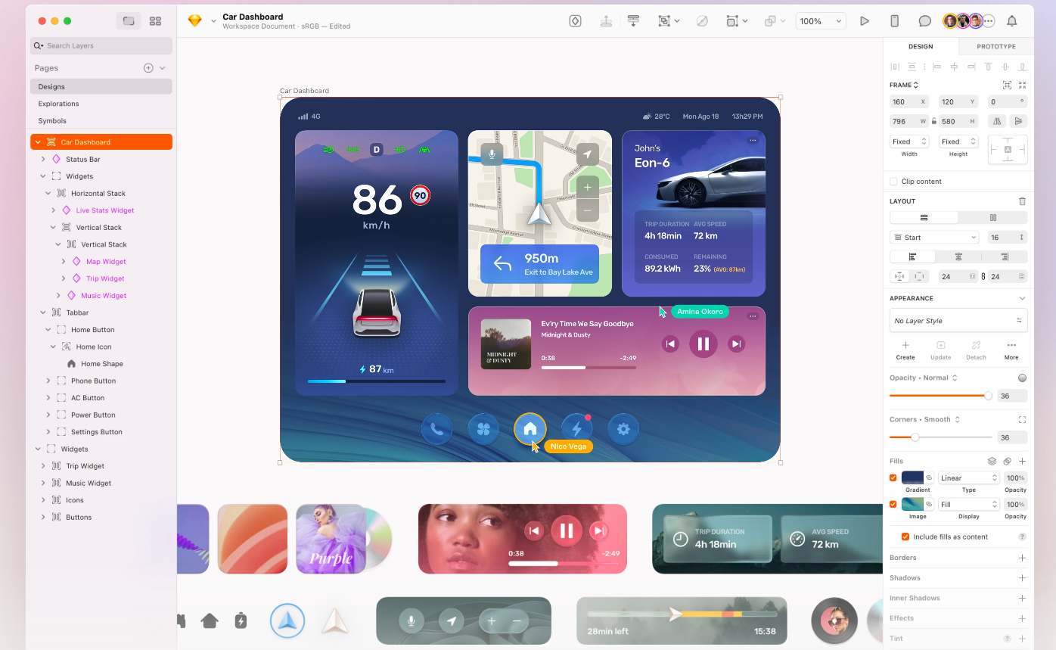Delete the Layout settings with trash icon
1056x650 pixels.
coord(1022,201)
